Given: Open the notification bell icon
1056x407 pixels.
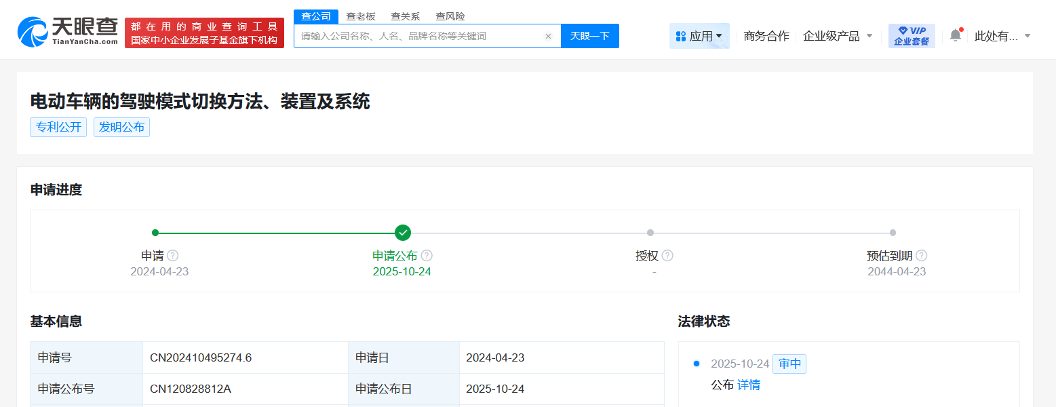Looking at the screenshot, I should tap(956, 35).
